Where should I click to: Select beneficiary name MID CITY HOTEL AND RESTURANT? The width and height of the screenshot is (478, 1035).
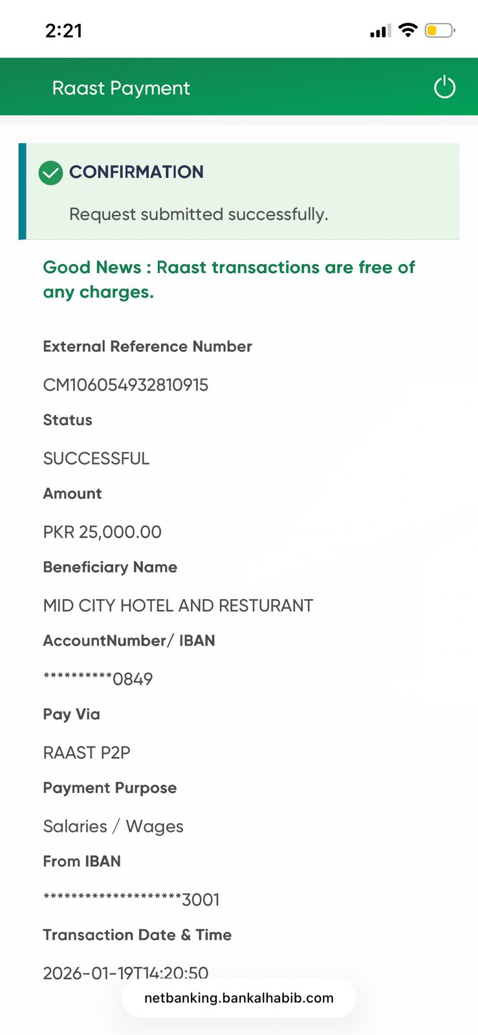178,605
